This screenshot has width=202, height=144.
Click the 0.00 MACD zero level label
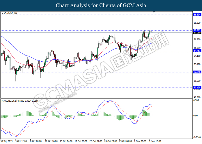[x=196, y=115]
